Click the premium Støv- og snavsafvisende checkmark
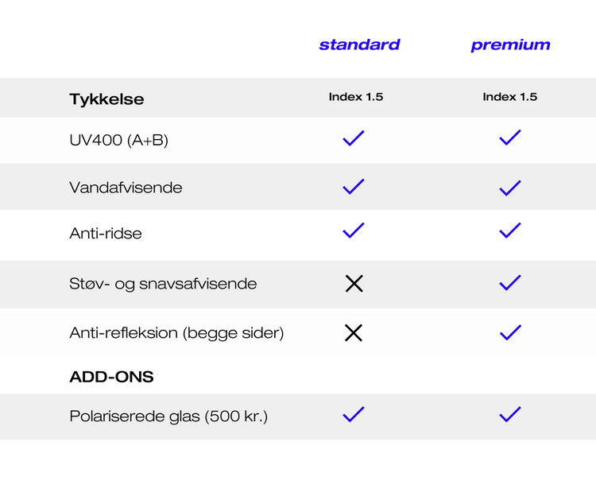 510,282
